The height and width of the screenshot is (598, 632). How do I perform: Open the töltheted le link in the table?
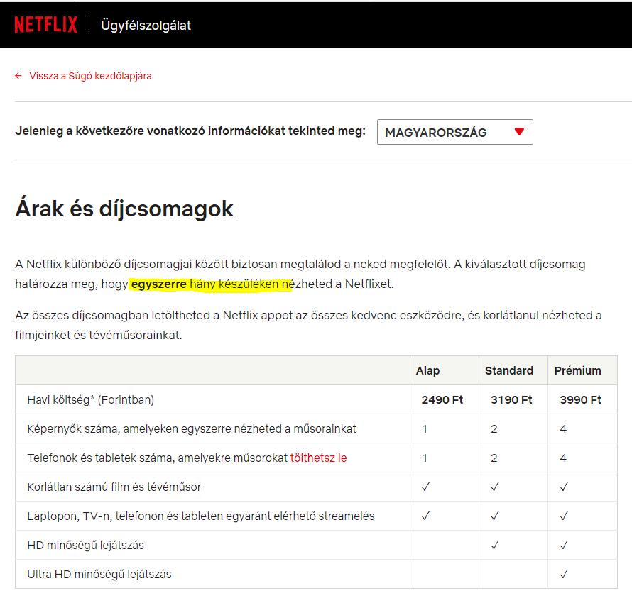pos(318,458)
